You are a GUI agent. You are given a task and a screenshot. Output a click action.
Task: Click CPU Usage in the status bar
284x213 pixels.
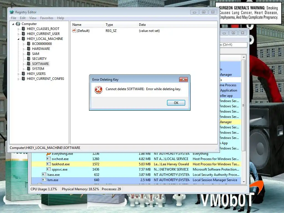(x=44, y=189)
